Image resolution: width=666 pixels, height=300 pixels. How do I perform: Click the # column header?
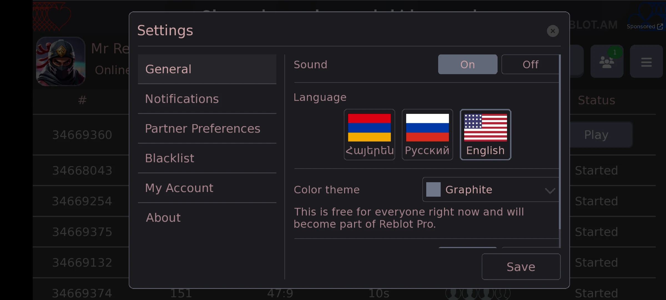pyautogui.click(x=82, y=100)
